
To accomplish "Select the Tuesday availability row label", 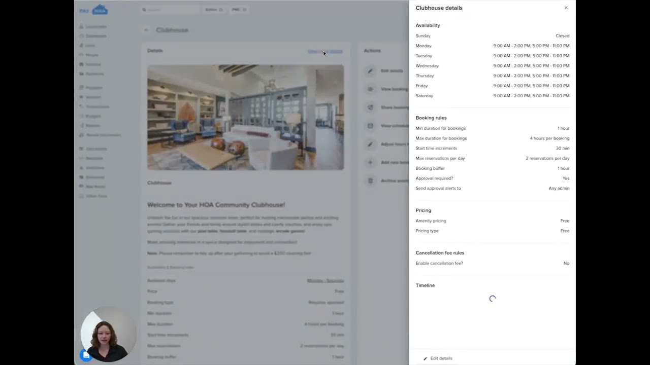I will [424, 56].
